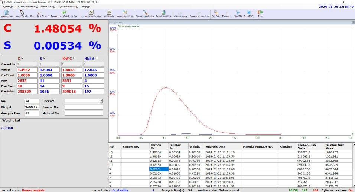Open the Channel Parameter(T) menu
The height and width of the screenshot is (192, 355).
tap(27, 7)
